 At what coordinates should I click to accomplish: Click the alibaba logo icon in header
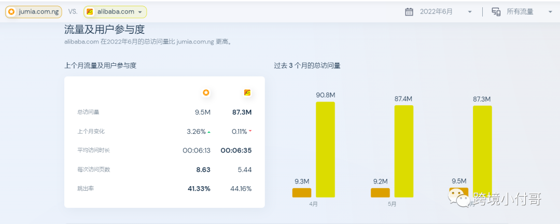(x=90, y=12)
